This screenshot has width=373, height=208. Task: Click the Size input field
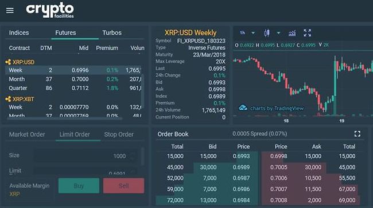click(86, 156)
